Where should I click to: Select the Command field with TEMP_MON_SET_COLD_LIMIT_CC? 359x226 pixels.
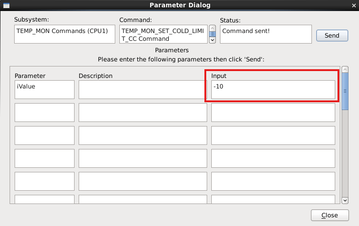163,34
